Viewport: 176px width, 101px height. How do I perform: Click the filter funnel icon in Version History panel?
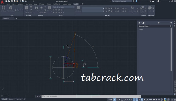coord(171,23)
